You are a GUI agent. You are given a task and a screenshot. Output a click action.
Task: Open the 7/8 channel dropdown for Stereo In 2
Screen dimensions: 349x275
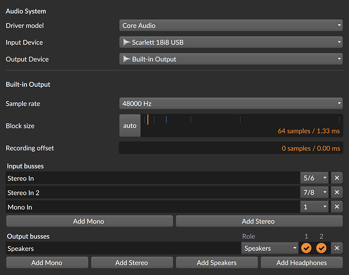pos(314,193)
